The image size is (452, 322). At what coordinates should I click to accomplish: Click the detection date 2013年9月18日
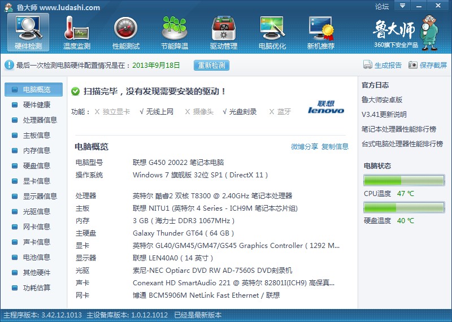pyautogui.click(x=156, y=65)
